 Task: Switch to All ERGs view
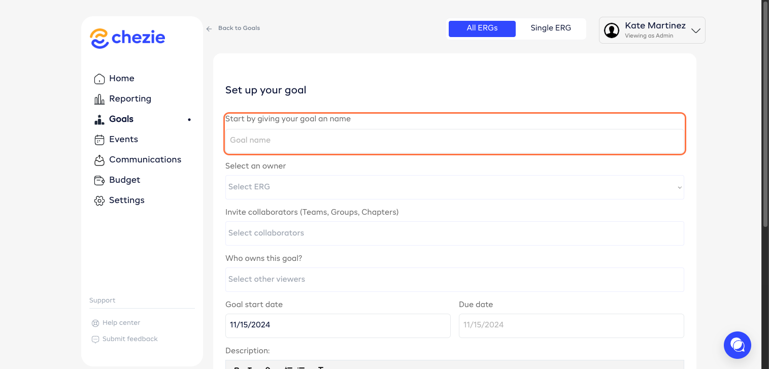[x=482, y=28]
